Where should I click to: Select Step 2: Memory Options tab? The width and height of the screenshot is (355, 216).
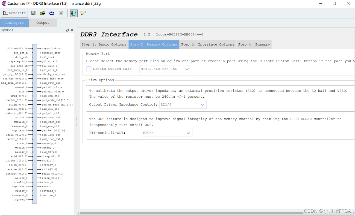click(x=154, y=44)
